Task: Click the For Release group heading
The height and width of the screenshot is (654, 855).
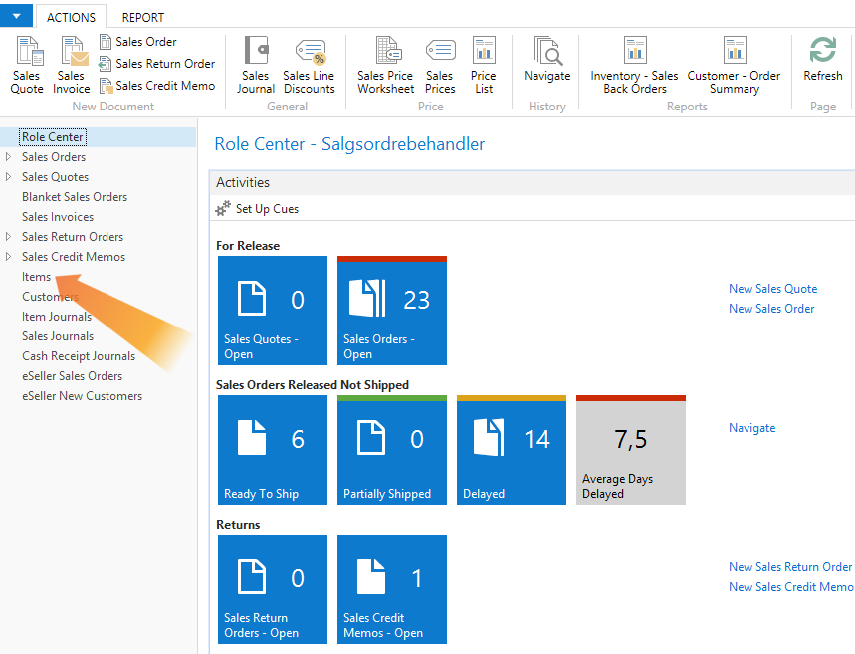Action: [248, 246]
